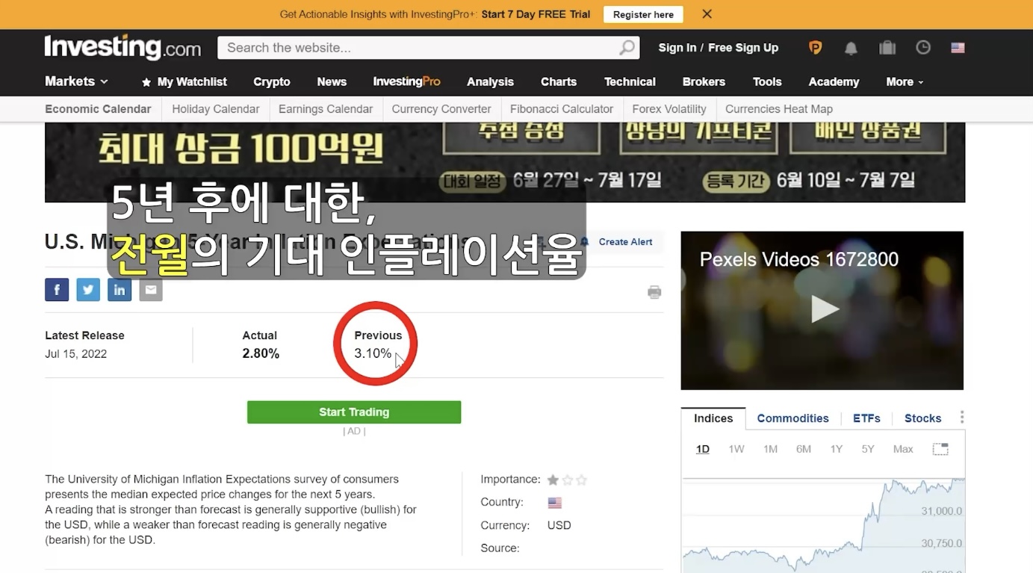Click the Register here button
This screenshot has height=573, width=1033.
(x=643, y=14)
